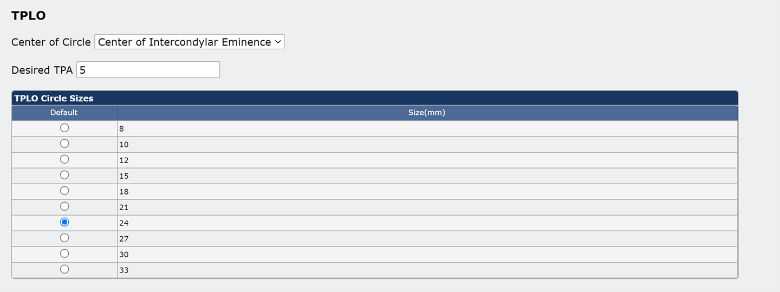Click the size cell containing 15

[427, 176]
